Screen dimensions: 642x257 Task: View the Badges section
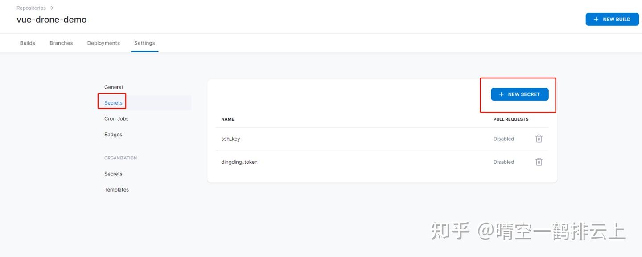(113, 134)
